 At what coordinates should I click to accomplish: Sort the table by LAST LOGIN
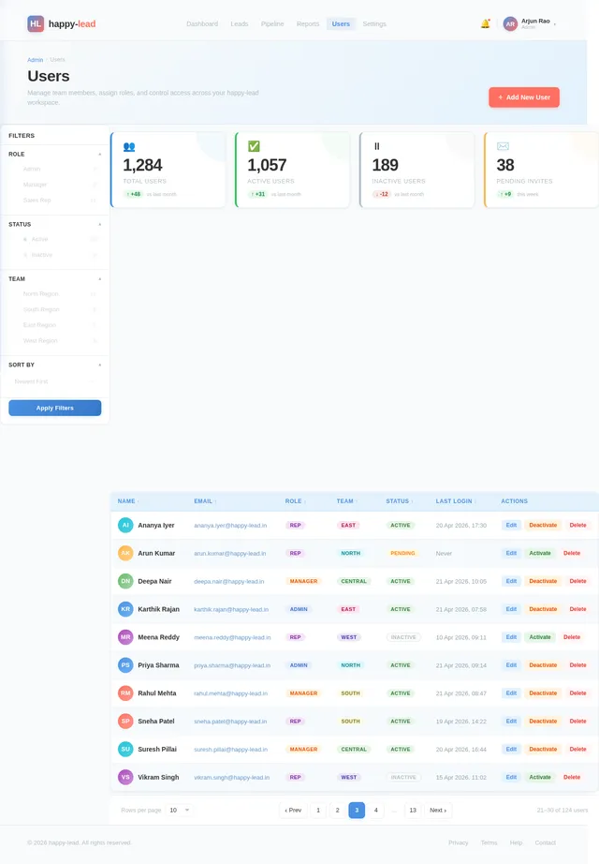[x=456, y=501]
